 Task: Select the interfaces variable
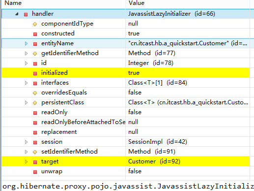pos(55,83)
